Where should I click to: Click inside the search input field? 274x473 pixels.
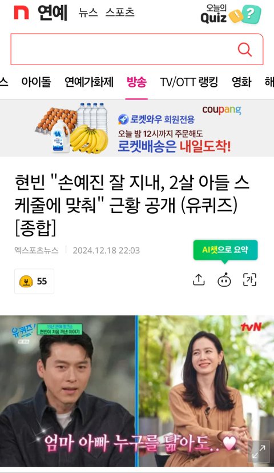(x=124, y=50)
